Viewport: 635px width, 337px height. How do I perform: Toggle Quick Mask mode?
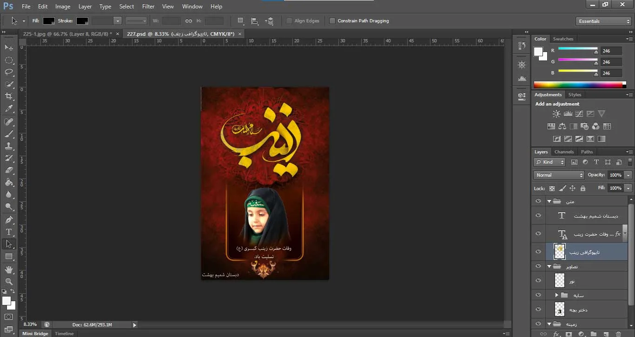click(x=9, y=317)
